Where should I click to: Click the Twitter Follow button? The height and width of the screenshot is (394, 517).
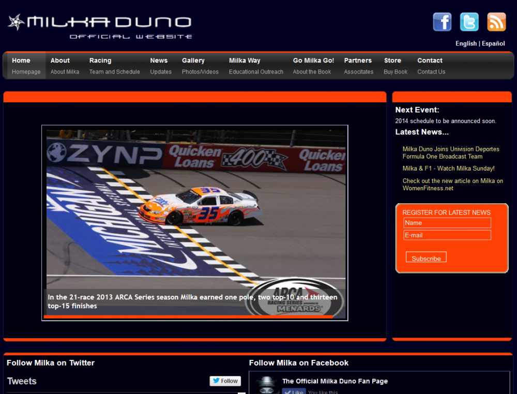tap(225, 381)
